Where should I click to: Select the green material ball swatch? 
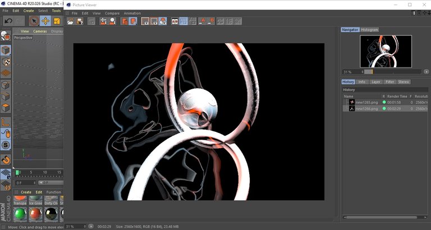20,214
